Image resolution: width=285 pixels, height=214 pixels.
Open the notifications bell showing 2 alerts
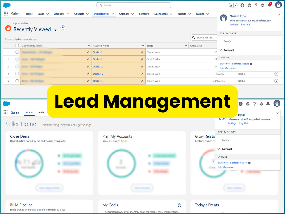pyautogui.click(x=270, y=5)
